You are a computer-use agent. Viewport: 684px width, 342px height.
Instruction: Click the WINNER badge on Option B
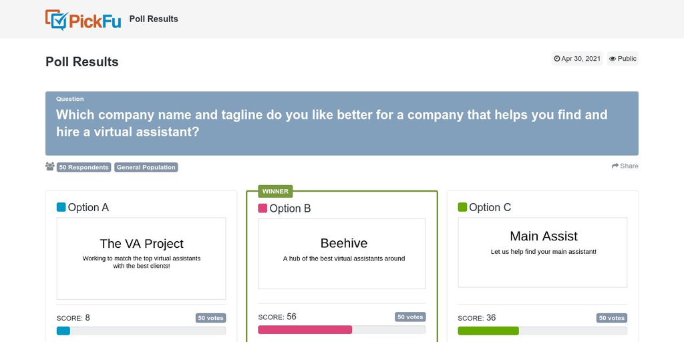[275, 191]
